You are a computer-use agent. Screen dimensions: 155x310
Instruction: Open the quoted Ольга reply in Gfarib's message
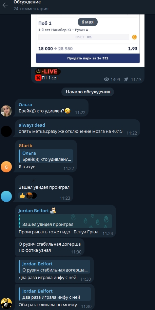[x=46, y=156]
